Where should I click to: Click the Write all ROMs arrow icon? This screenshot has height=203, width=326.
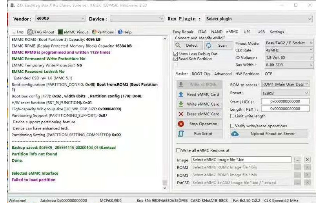coord(181,84)
